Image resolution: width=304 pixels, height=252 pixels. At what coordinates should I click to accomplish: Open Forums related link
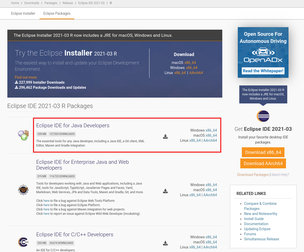[250, 234]
